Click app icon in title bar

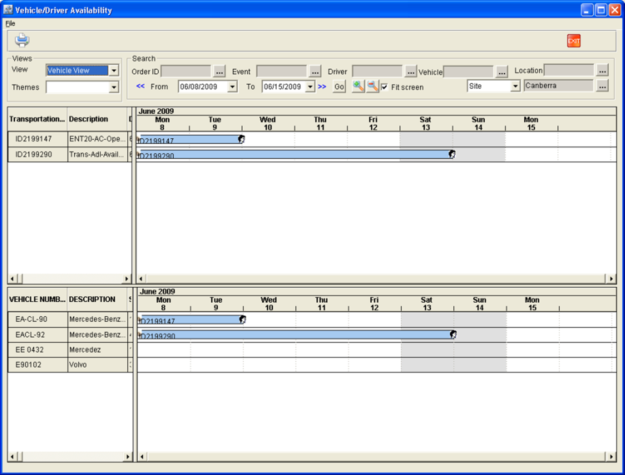click(8, 10)
